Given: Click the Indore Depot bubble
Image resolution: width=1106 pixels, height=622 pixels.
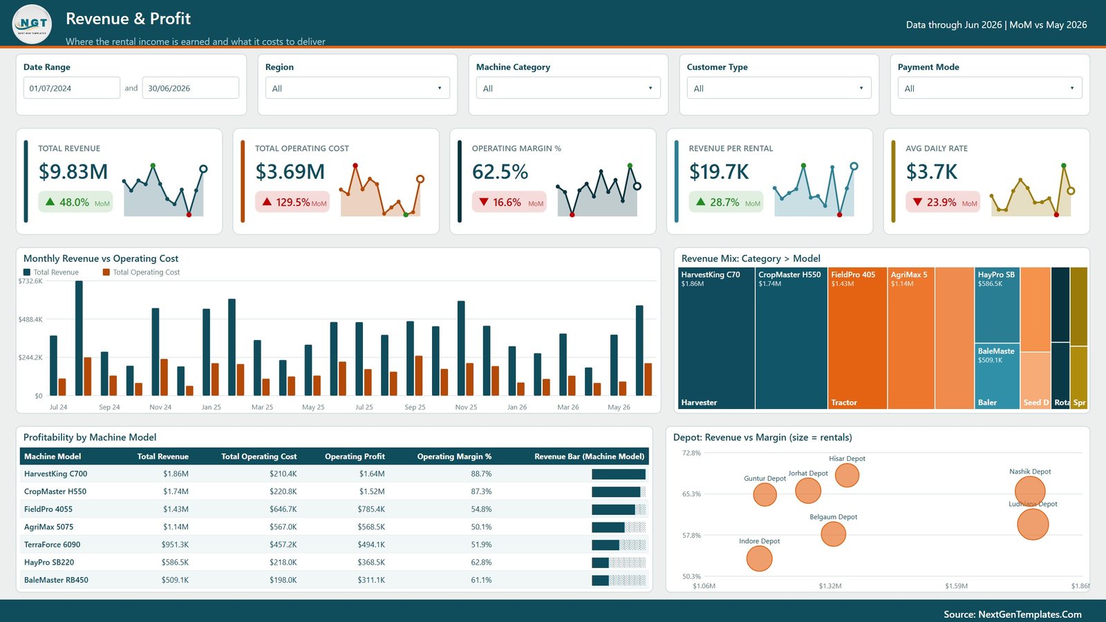Looking at the screenshot, I should coord(759,558).
